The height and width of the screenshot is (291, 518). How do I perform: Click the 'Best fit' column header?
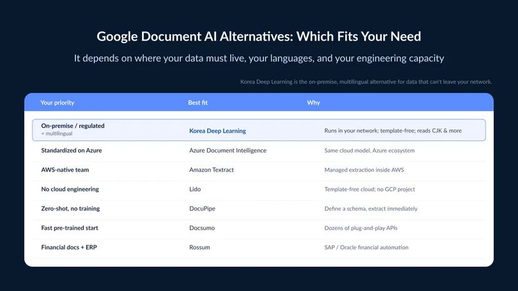coord(198,102)
